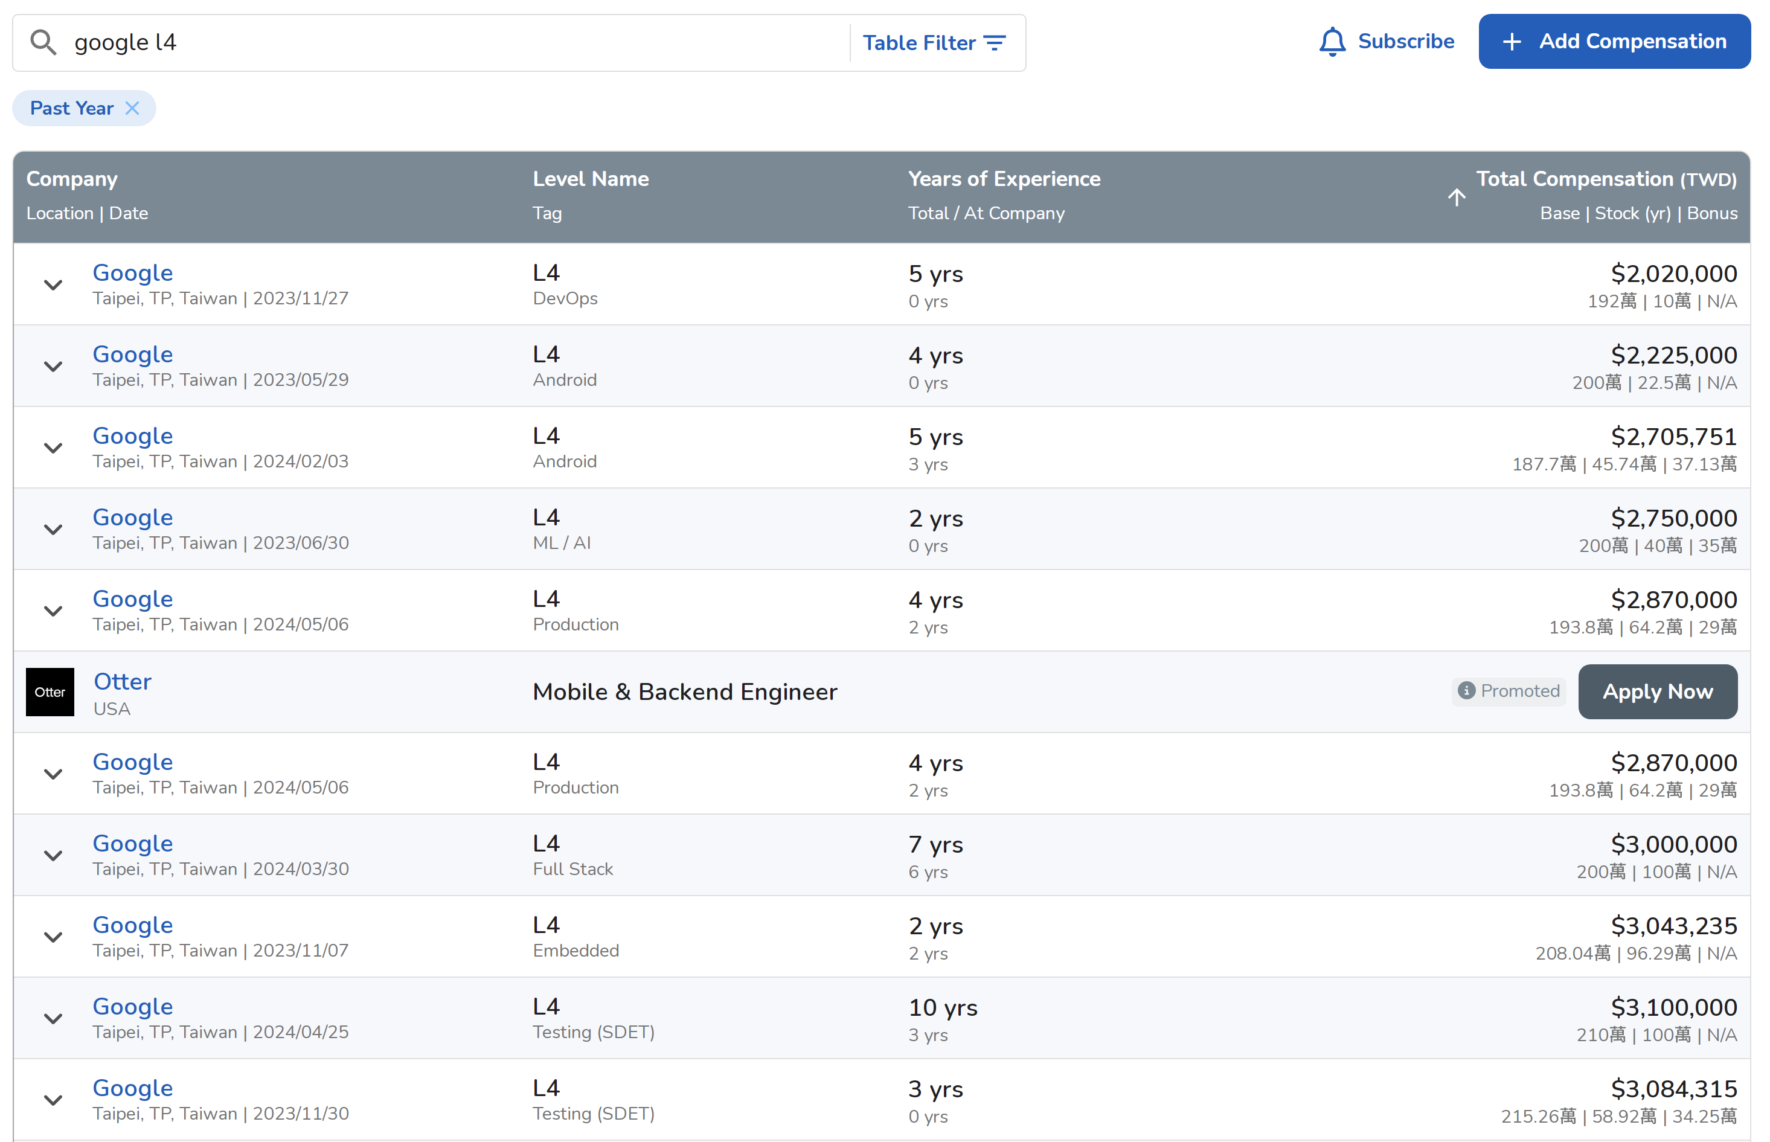Remove the Past Year filter chip
1770x1142 pixels.
(x=133, y=108)
